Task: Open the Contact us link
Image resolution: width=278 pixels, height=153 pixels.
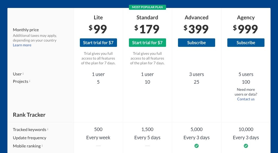Action: (x=246, y=99)
